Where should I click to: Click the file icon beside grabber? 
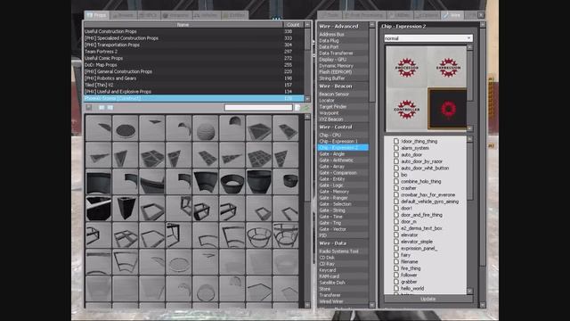pos(396,282)
